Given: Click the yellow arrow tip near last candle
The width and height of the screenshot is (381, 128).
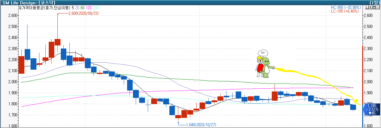Looking at the screenshot, I should click(x=357, y=101).
